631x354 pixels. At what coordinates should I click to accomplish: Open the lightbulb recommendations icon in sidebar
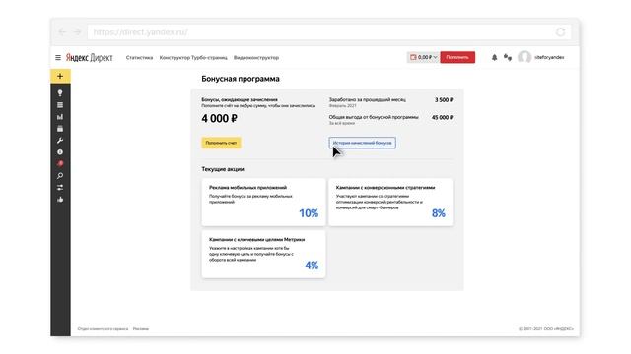tap(60, 93)
